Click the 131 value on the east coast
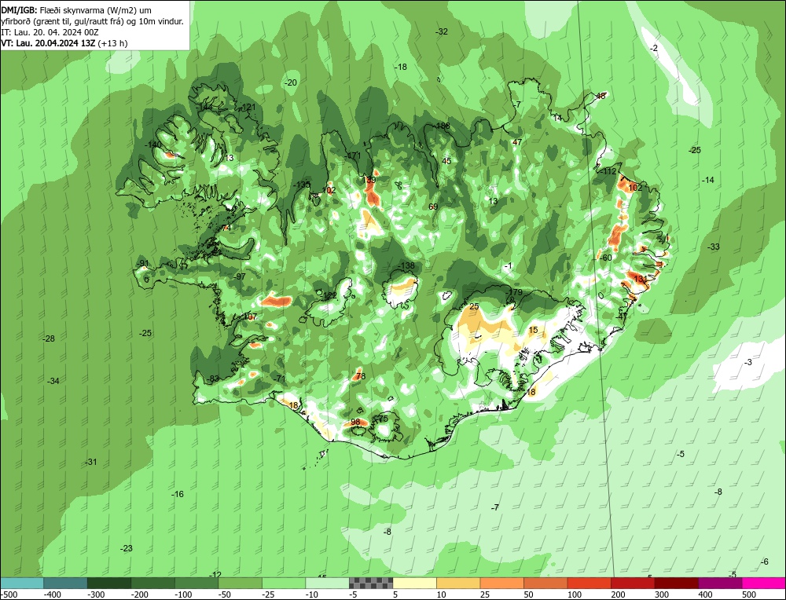Viewport: 786px width, 600px height. coord(641,279)
